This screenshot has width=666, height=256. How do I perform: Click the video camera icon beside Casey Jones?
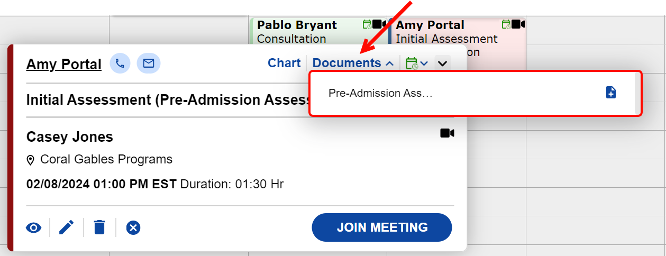click(447, 133)
